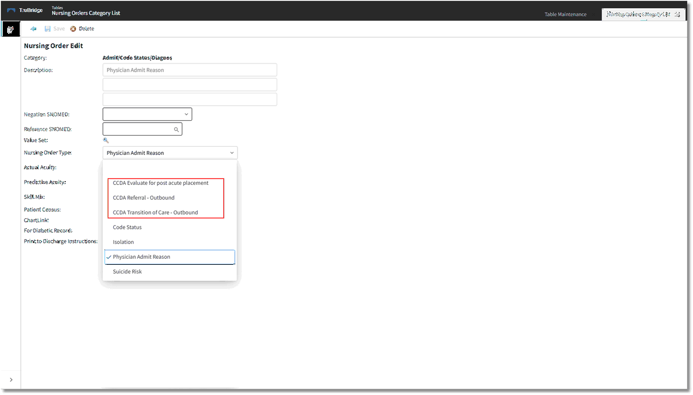Image resolution: width=693 pixels, height=395 pixels.
Task: Click the TruBridge logo icon
Action: click(11, 10)
